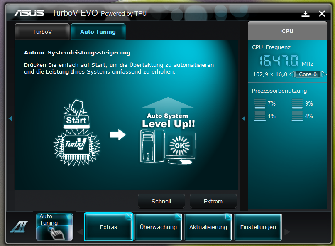335x246 pixels.
Task: Collapse main panel with left-edge arrow
Action: pyautogui.click(x=10, y=118)
